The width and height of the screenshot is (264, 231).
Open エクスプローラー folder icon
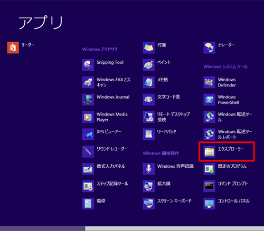tap(209, 151)
